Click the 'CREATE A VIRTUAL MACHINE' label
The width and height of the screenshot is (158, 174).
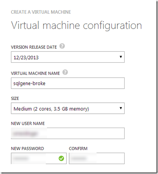(x=41, y=12)
